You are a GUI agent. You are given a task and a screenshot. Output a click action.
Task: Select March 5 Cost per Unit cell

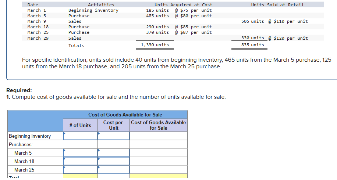[114, 153]
